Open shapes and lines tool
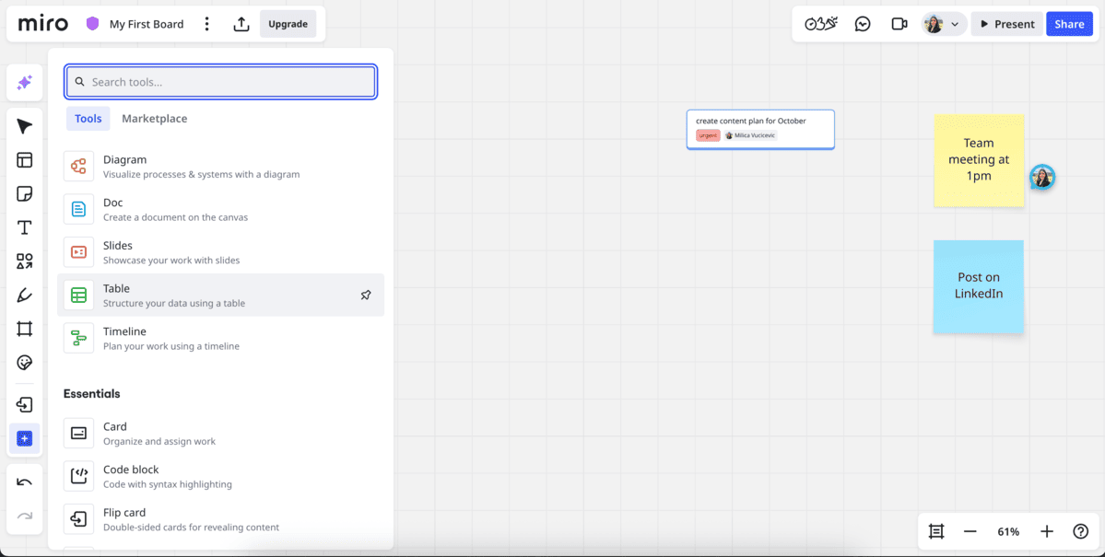This screenshot has width=1105, height=557. click(x=25, y=261)
